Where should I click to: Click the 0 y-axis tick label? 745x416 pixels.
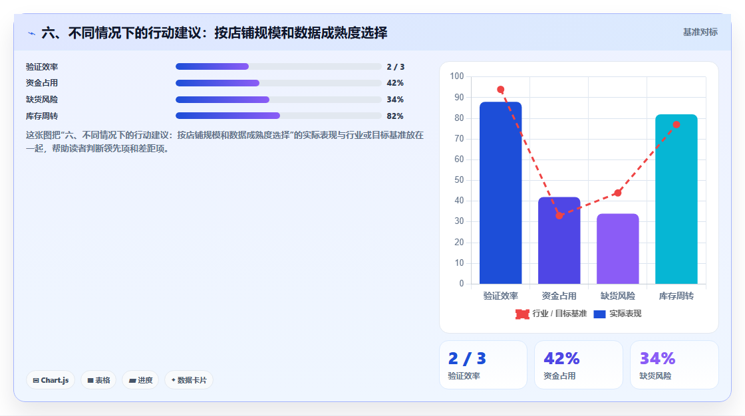[462, 284]
